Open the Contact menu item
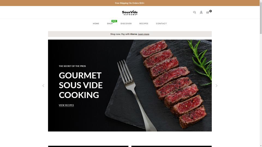Viewport: 262px width, 147px height. [x=161, y=24]
